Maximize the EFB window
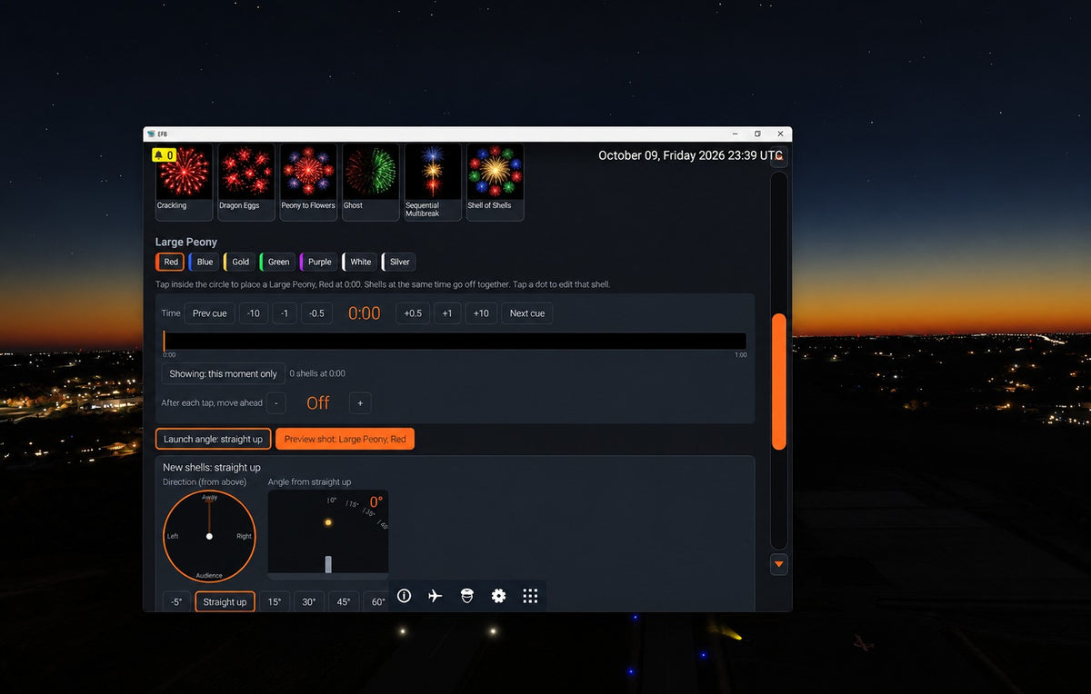This screenshot has height=694, width=1091. pos(757,134)
